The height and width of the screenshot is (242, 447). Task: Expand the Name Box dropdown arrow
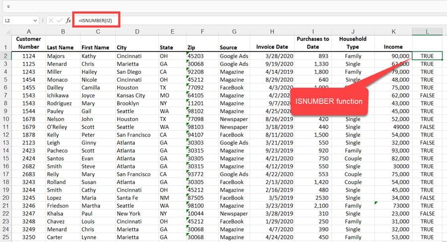tap(35, 20)
